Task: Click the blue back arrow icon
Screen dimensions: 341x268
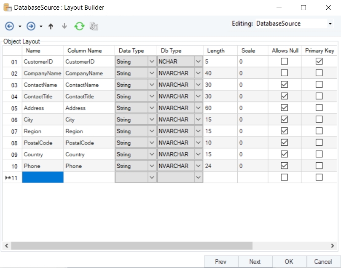Action: pos(9,26)
